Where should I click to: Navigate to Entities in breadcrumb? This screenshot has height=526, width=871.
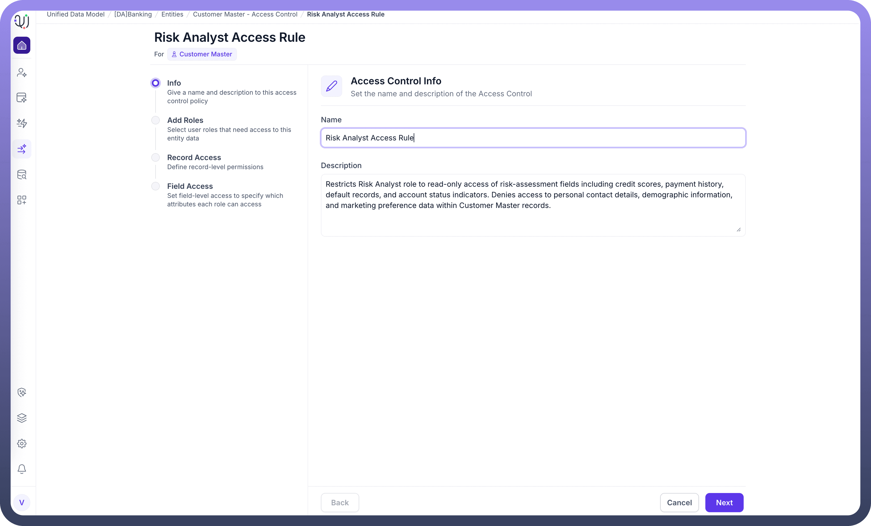coord(172,14)
